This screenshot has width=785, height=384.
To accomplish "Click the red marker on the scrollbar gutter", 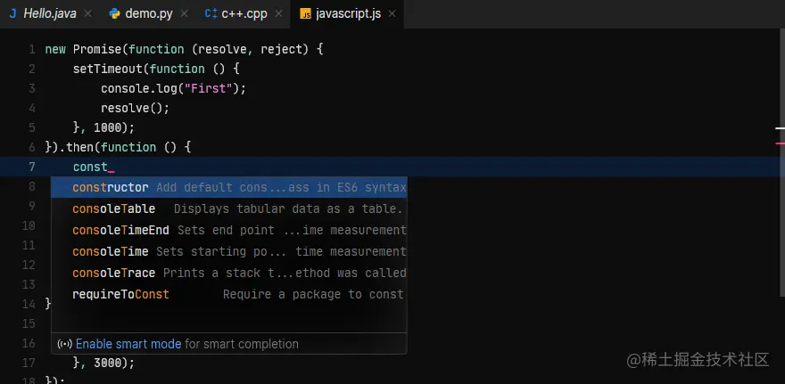I will click(x=780, y=143).
